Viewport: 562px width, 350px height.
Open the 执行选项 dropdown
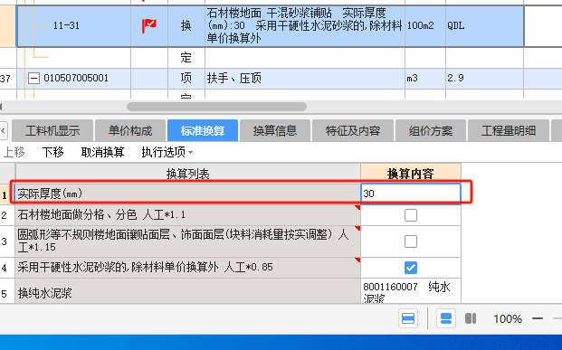167,152
